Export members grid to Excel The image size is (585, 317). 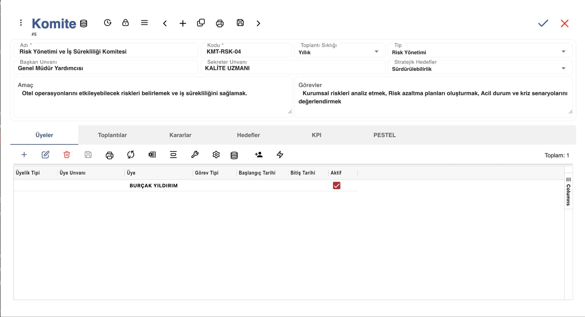pos(152,155)
